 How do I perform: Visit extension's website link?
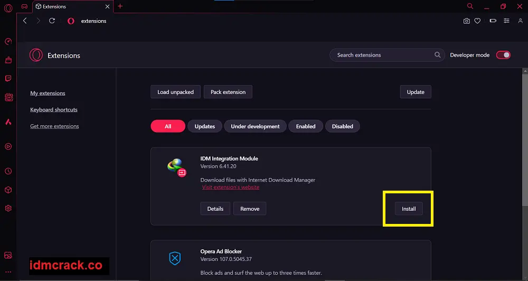tap(231, 188)
